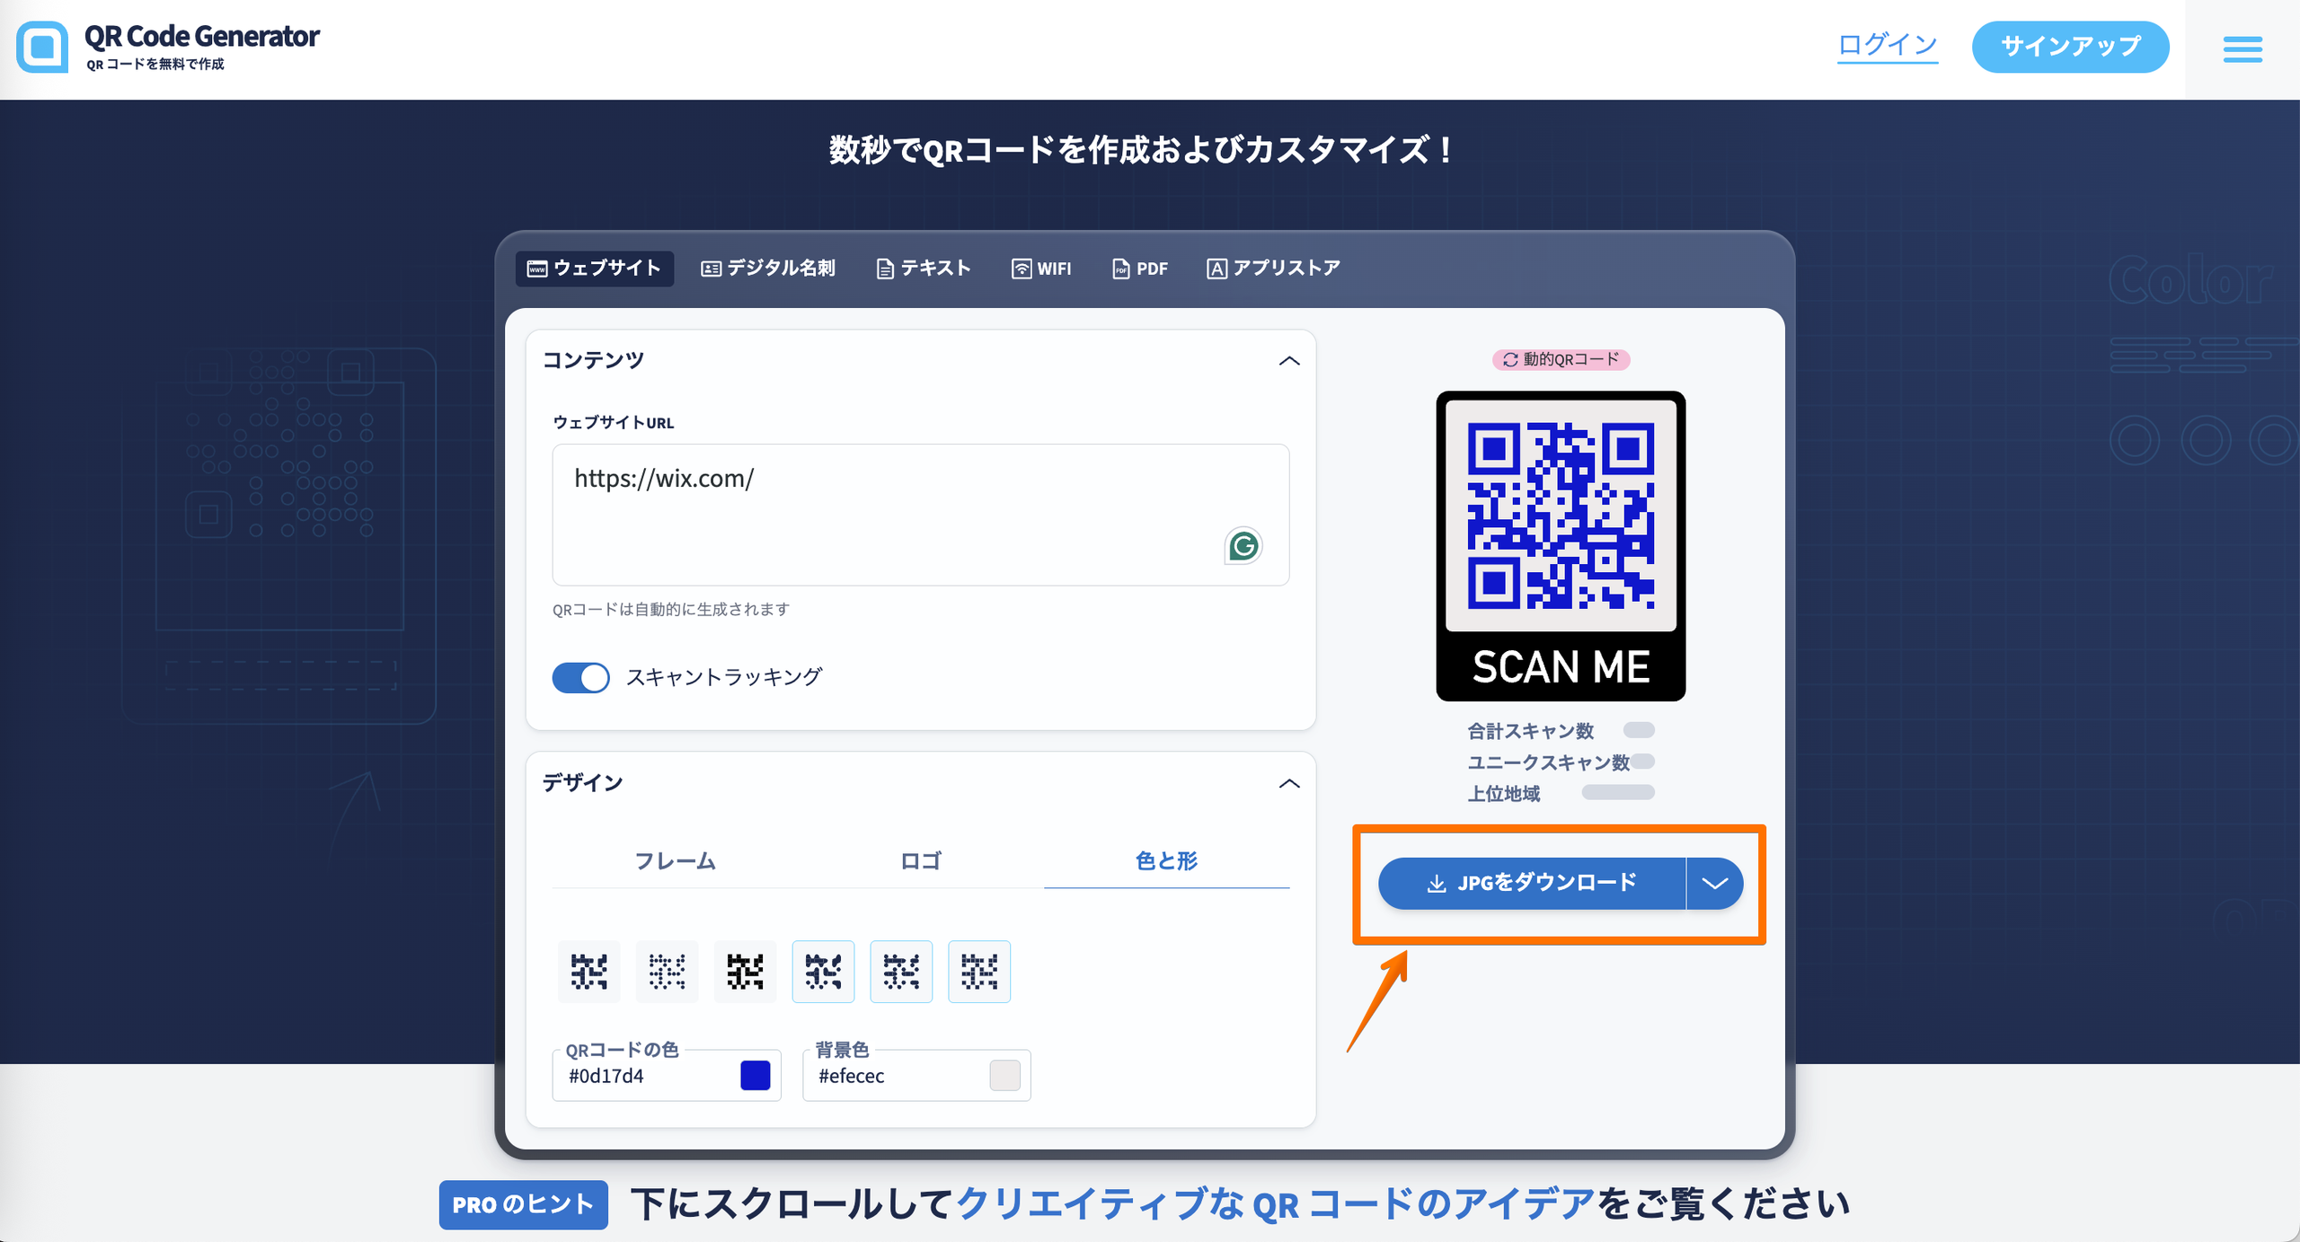Toggle スキャントラッキング switch off
The image size is (2300, 1242).
(580, 678)
